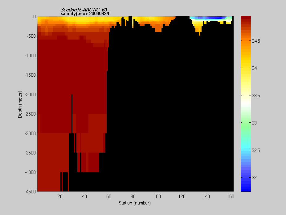Click the 'Depth (meter)' axis label
Image resolution: width=286 pixels, height=215 pixels.
[x=20, y=104]
